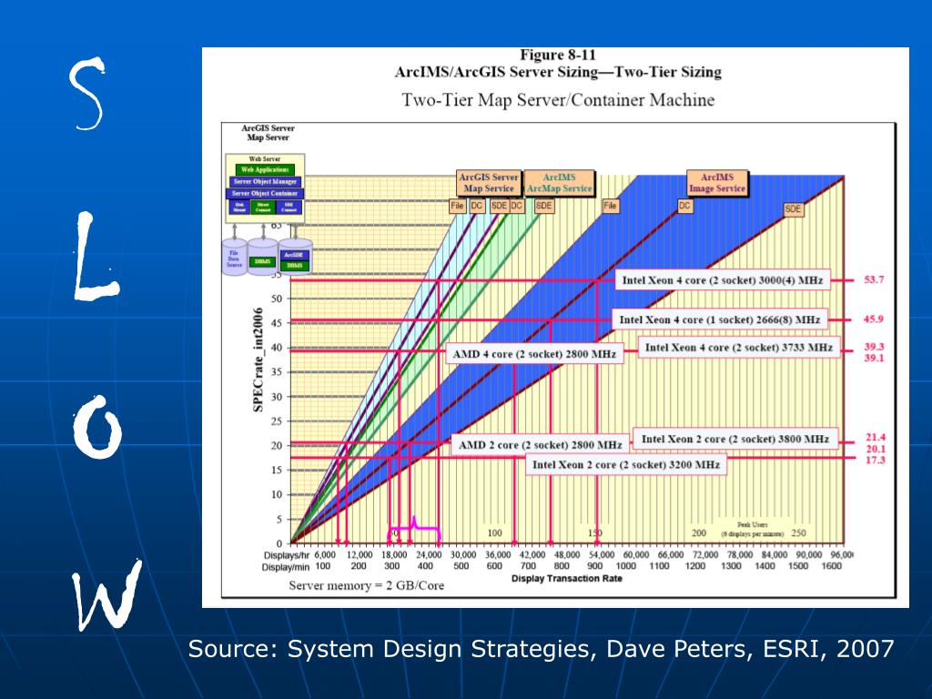
Task: Click the 'File' tag on the blue band
Action: [x=611, y=206]
